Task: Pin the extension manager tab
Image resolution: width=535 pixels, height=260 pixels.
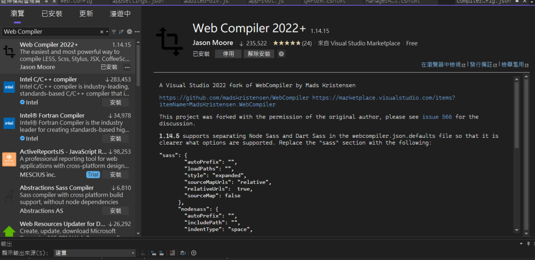Action: [46, 2]
